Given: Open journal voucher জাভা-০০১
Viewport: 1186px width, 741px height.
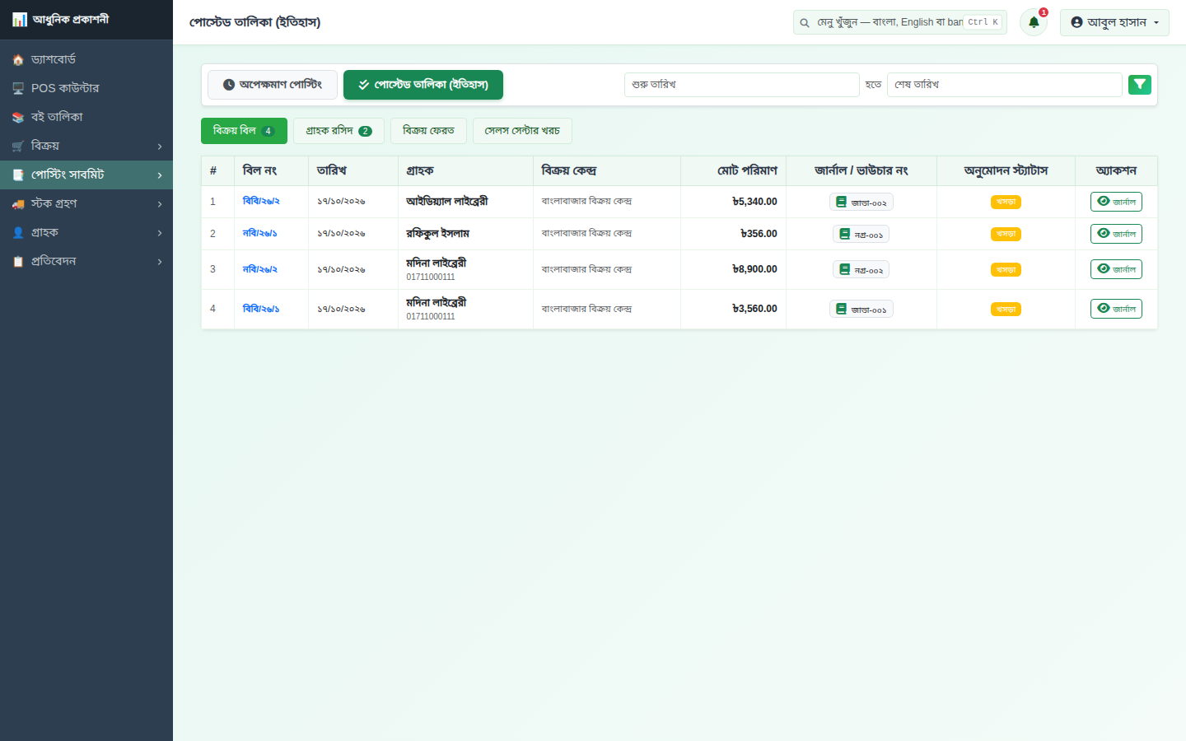Looking at the screenshot, I should pyautogui.click(x=861, y=309).
